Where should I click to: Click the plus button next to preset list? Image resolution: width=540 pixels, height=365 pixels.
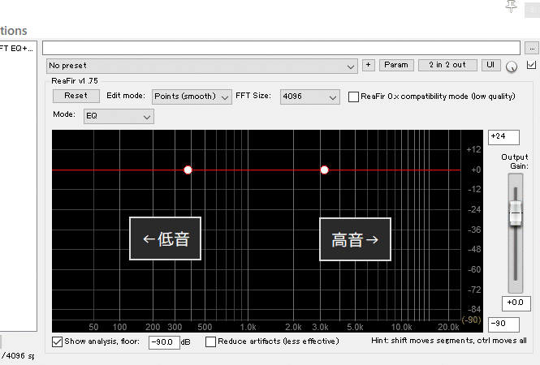coord(369,65)
